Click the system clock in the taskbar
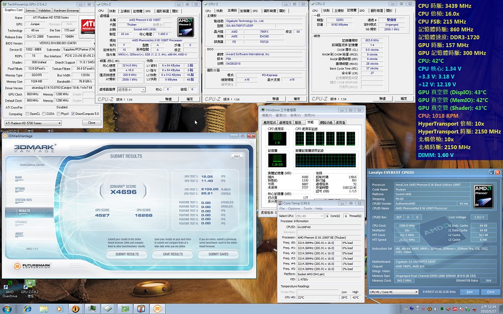 click(x=488, y=309)
